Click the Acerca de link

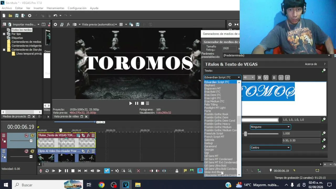coord(311,64)
